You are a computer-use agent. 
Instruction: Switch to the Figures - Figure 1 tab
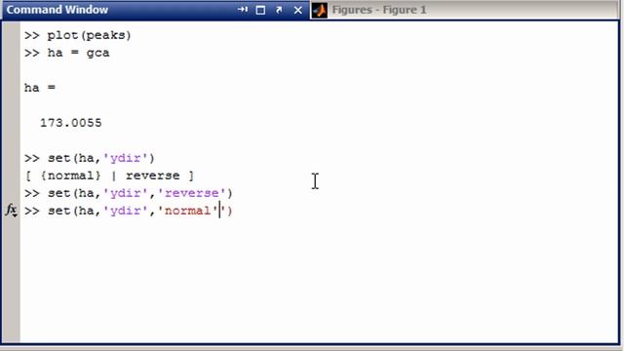pos(379,10)
